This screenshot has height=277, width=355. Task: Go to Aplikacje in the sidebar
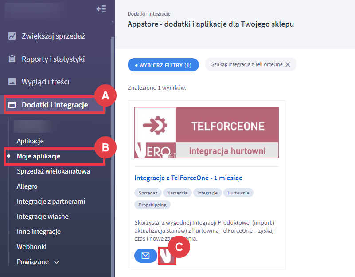click(x=30, y=141)
